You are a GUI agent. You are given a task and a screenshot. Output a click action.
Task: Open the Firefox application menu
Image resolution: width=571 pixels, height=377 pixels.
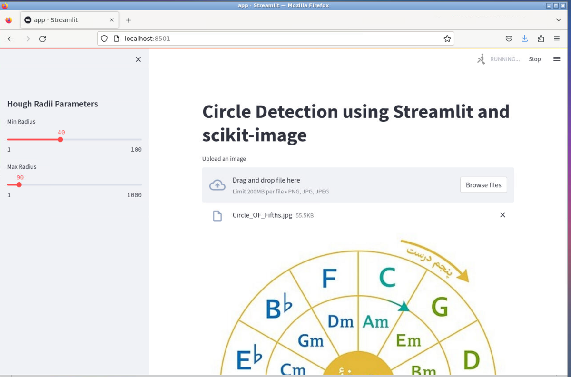[557, 39]
